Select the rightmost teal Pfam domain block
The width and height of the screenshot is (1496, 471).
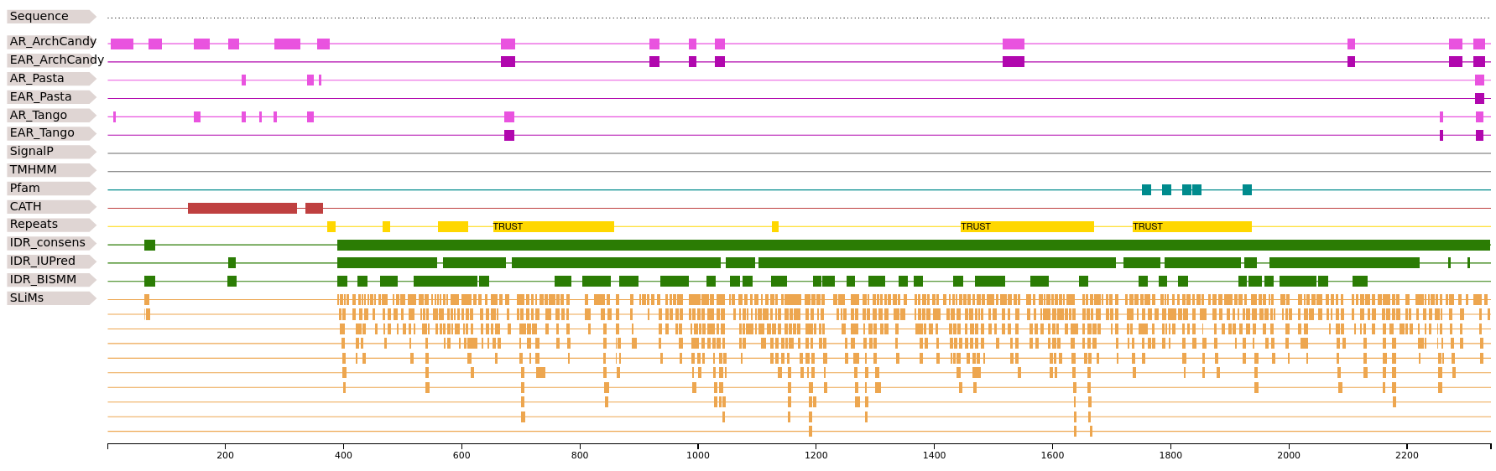[1247, 190]
